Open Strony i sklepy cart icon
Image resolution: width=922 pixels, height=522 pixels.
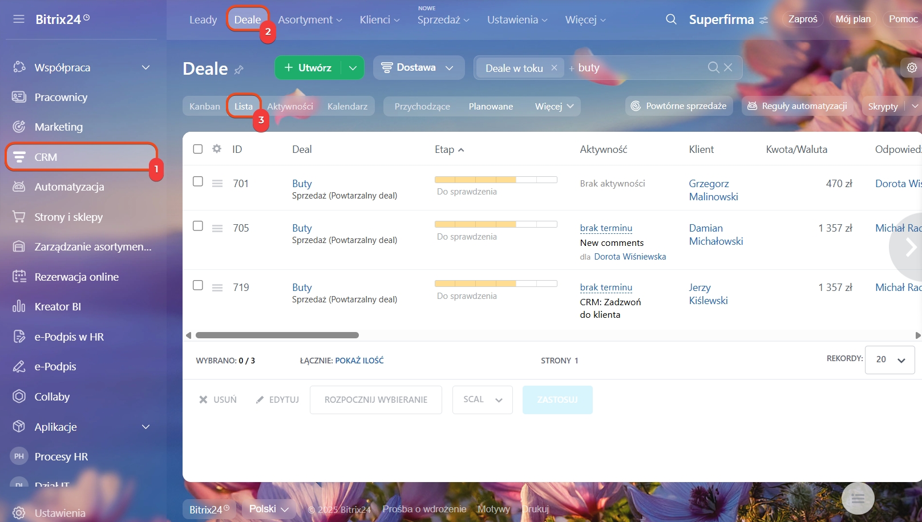[19, 217]
